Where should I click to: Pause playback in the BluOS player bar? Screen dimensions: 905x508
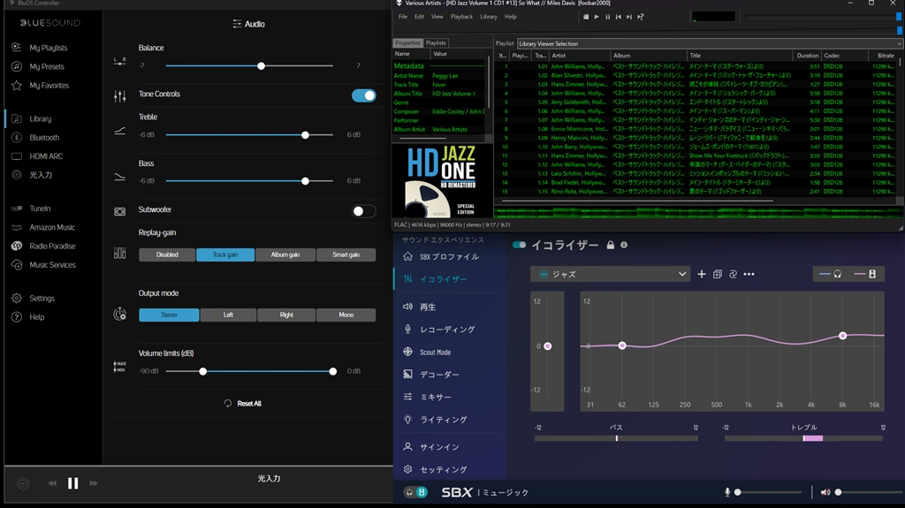click(73, 483)
